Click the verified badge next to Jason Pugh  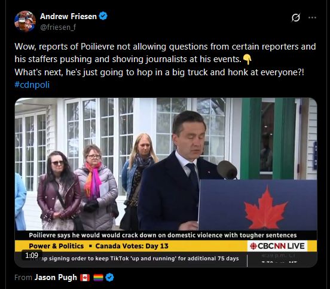pos(109,277)
